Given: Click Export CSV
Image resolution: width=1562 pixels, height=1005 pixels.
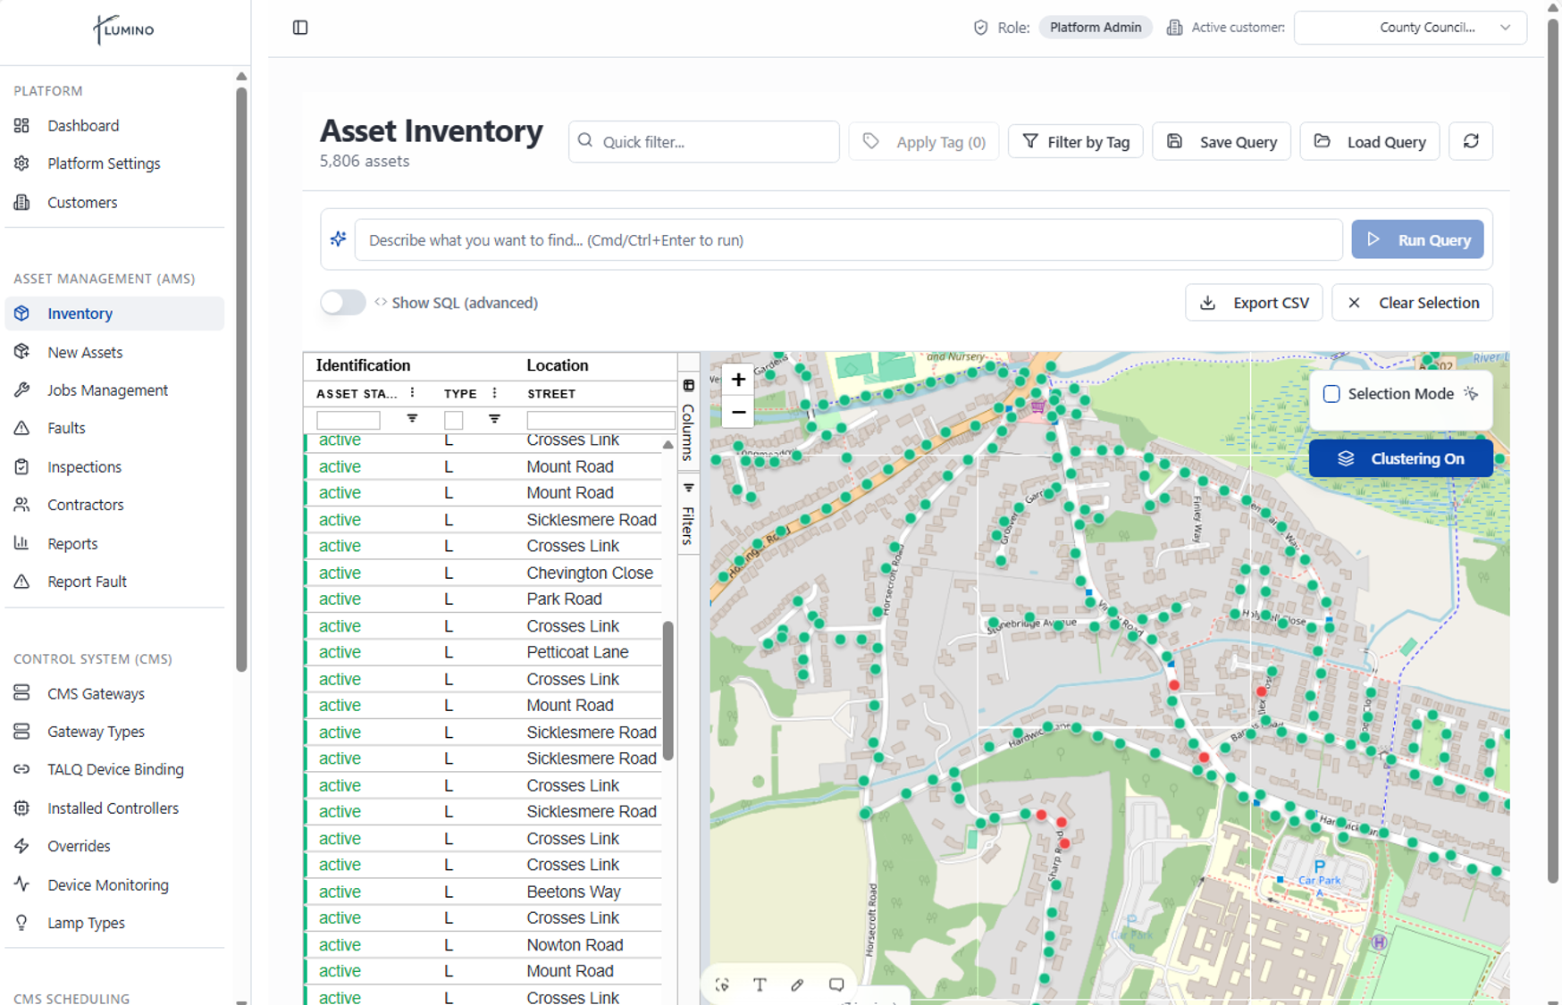Looking at the screenshot, I should (1254, 303).
